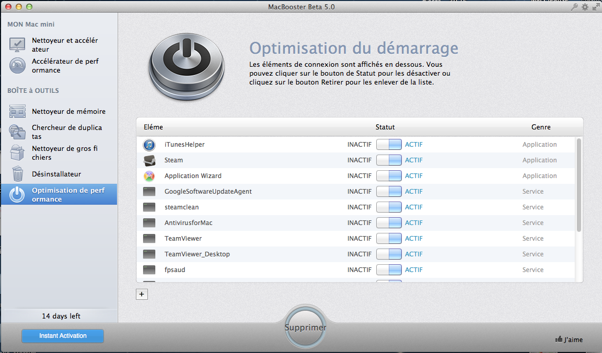Click the Steam app icon in list
Screen dimensions: 602x353
pos(149,160)
